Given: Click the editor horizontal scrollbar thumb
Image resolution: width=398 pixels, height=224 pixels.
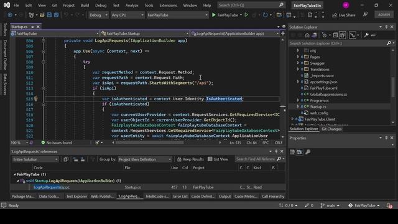Looking at the screenshot, I should [149, 142].
